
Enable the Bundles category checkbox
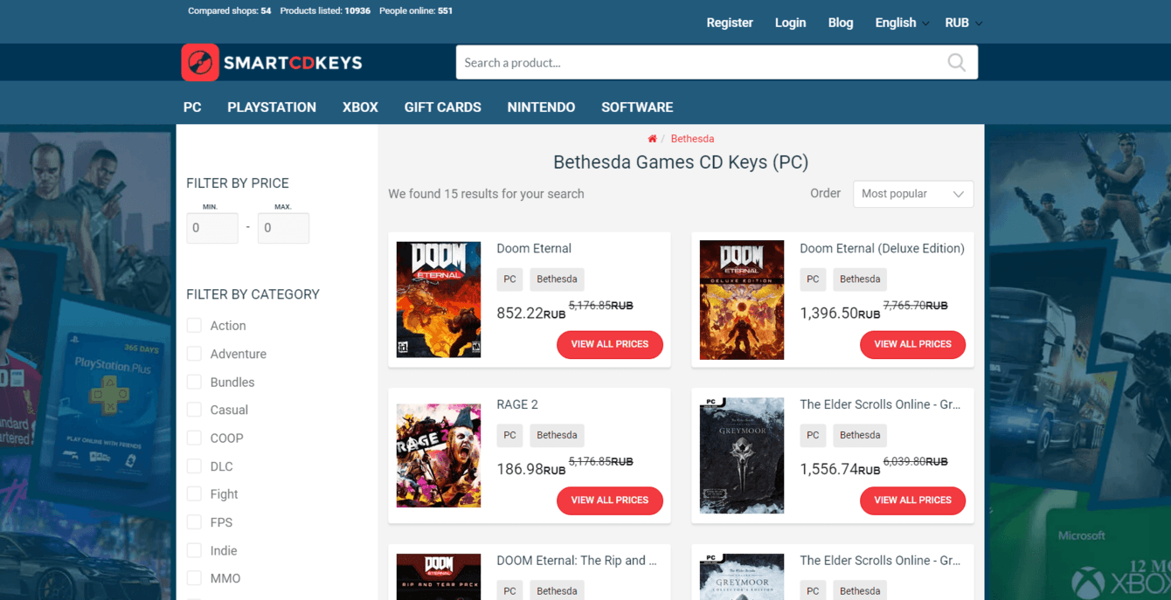coord(194,383)
